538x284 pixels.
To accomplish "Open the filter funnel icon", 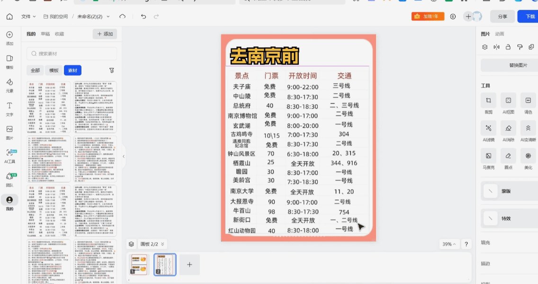I will (111, 71).
